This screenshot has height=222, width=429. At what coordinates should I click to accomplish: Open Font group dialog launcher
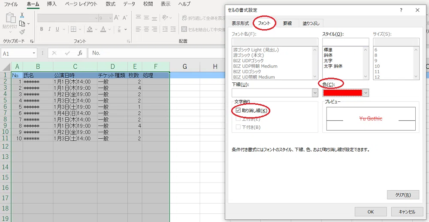(x=128, y=41)
